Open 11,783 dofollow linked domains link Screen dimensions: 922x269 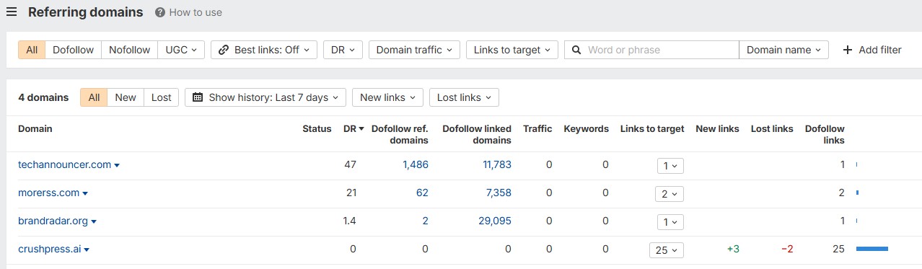pos(497,164)
